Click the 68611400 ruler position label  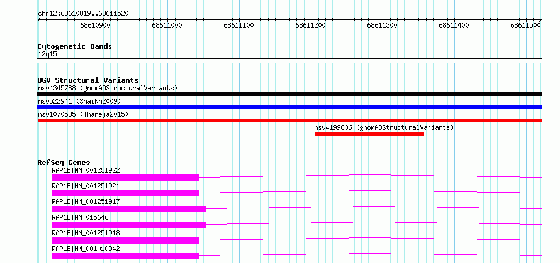pyautogui.click(x=454, y=25)
